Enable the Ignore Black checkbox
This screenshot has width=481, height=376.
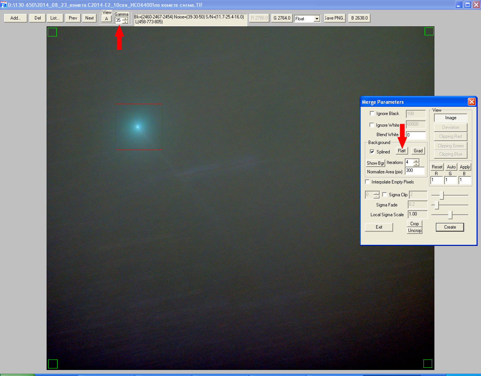(372, 113)
